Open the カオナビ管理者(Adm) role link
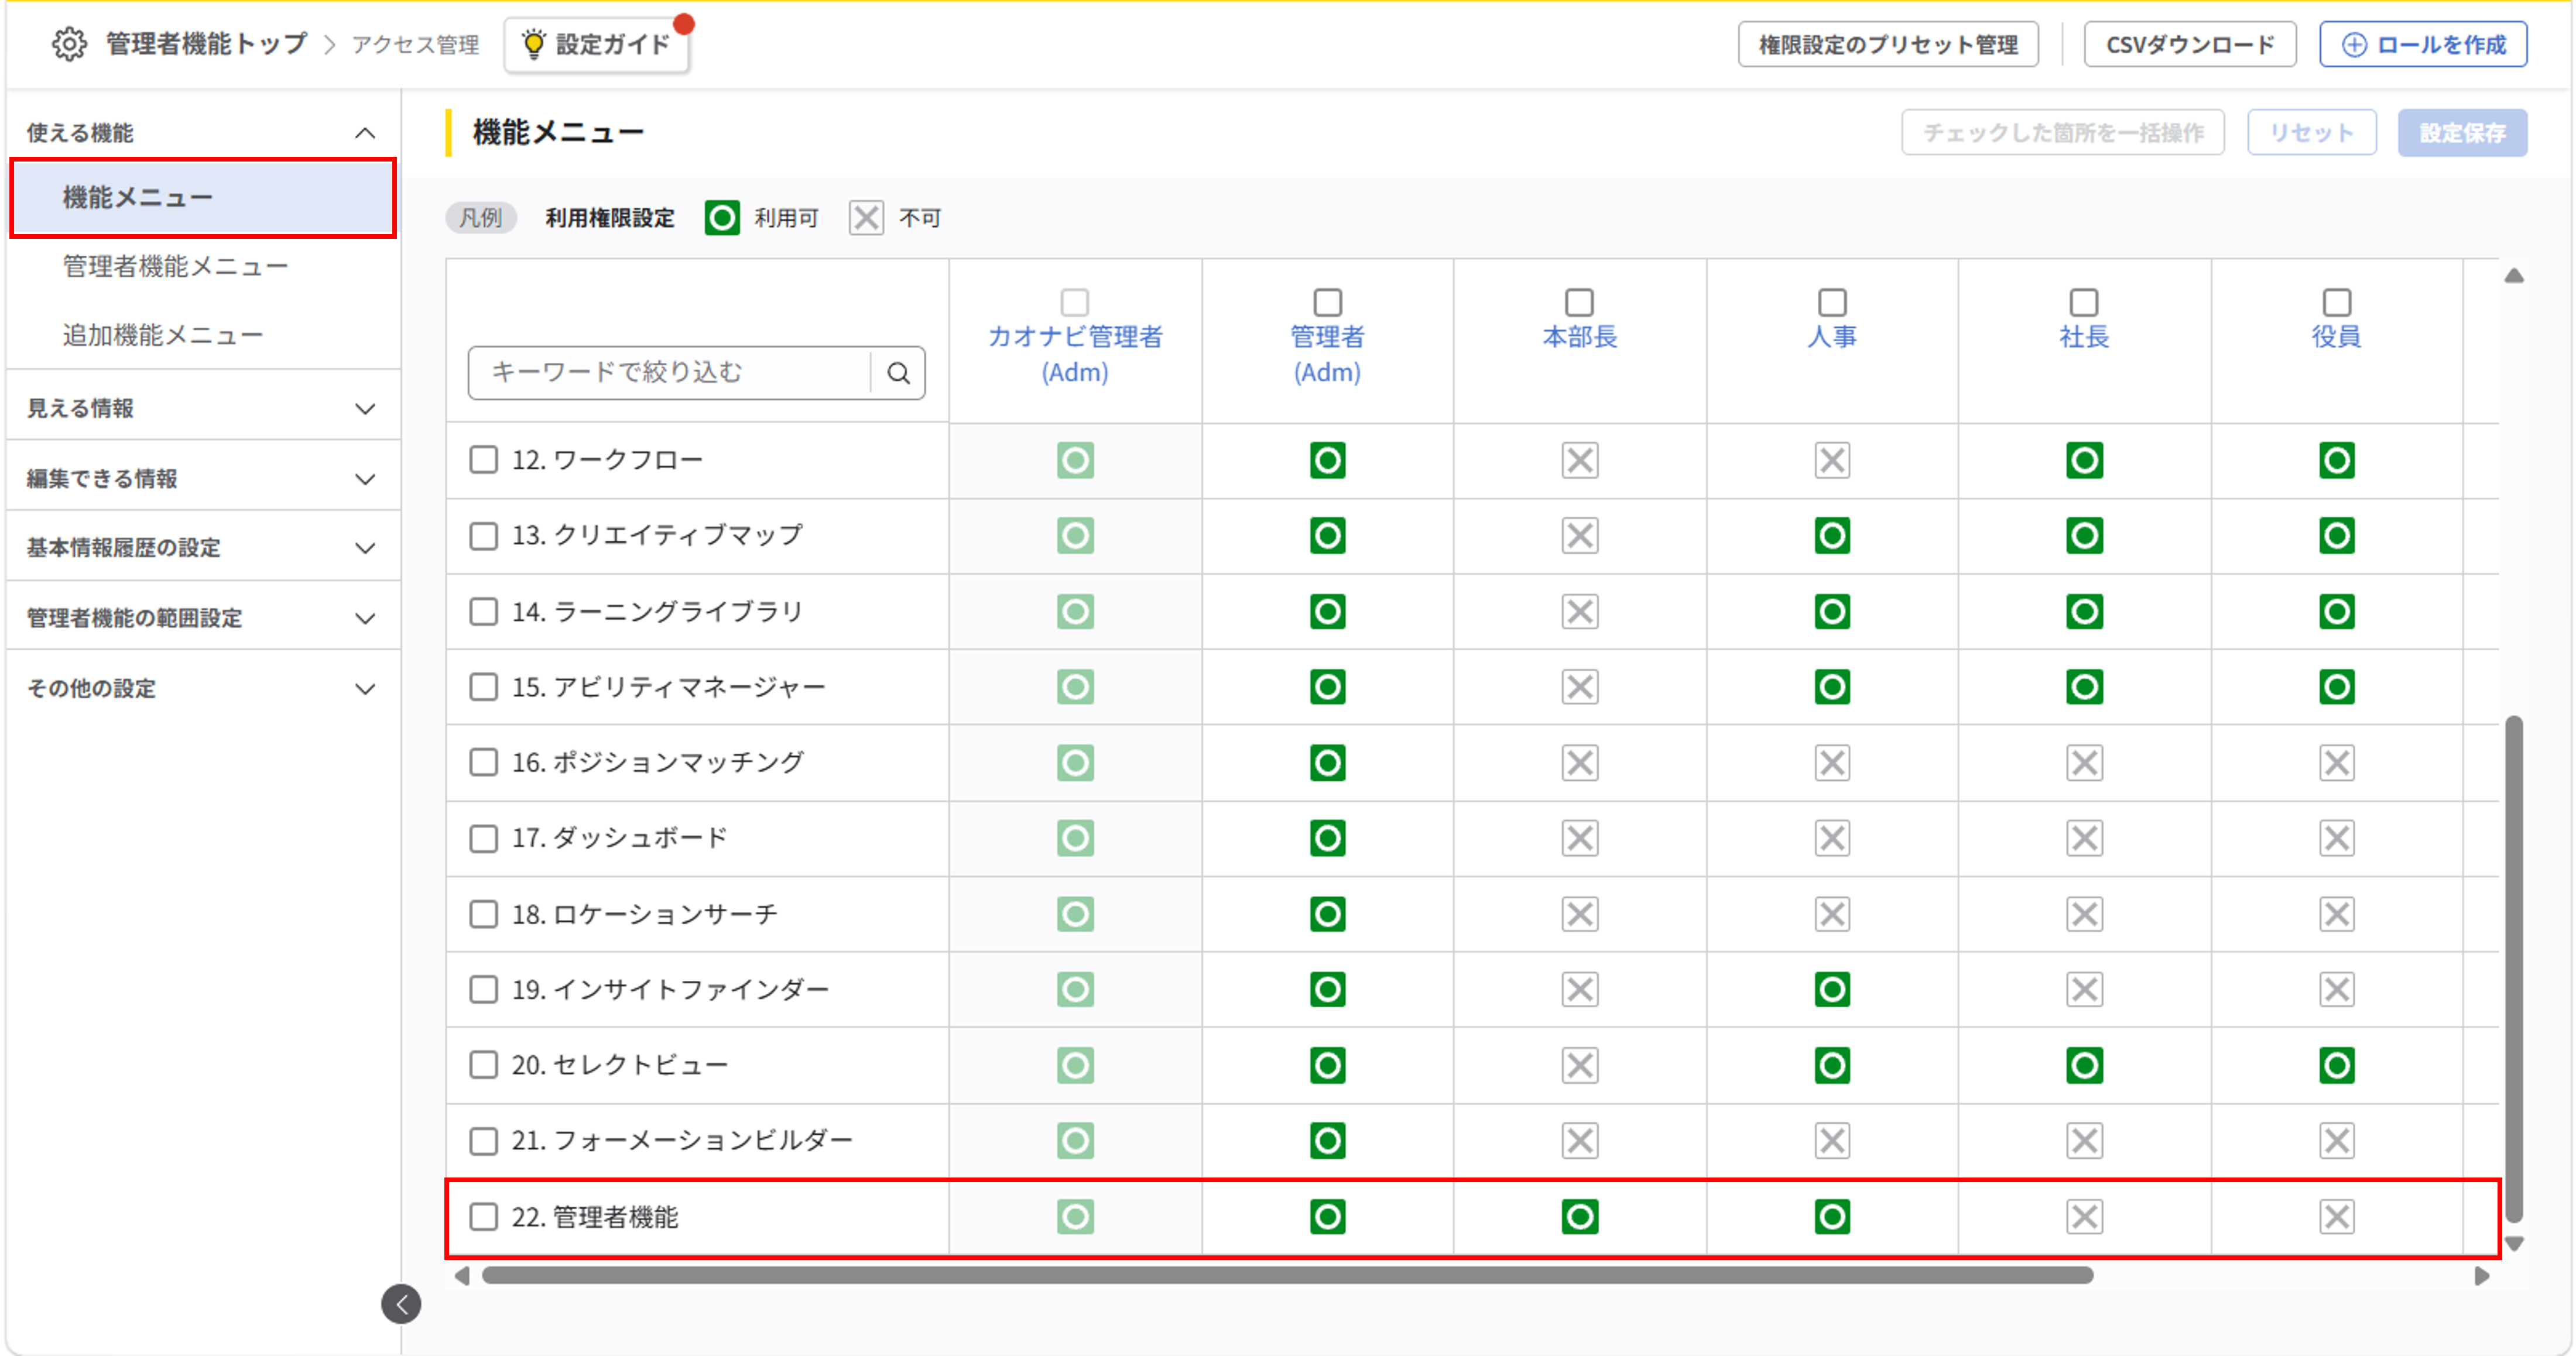2576x1356 pixels. (x=1075, y=354)
